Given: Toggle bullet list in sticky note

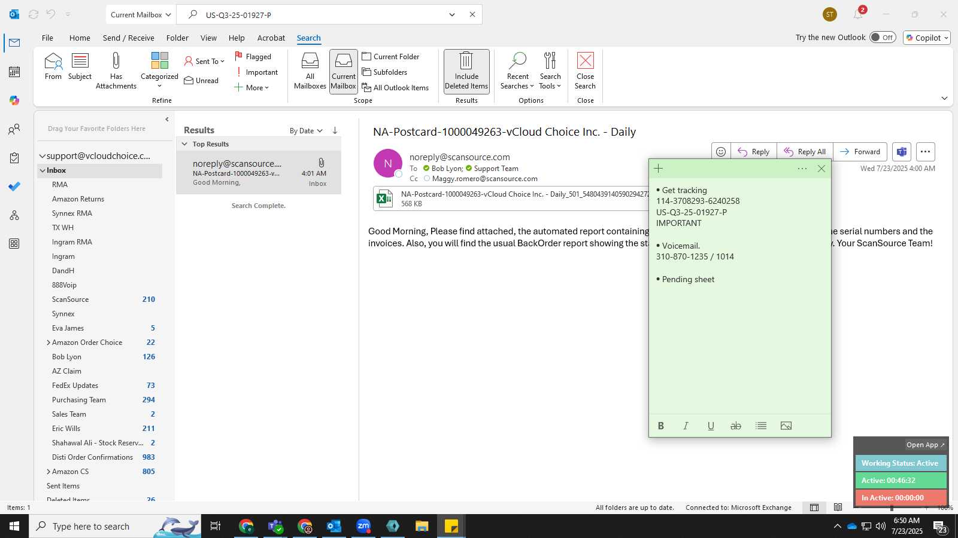Looking at the screenshot, I should tap(761, 426).
